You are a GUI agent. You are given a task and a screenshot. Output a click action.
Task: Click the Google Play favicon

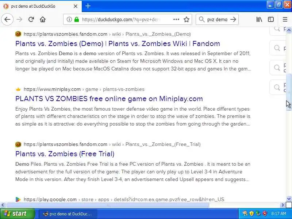click(x=18, y=199)
